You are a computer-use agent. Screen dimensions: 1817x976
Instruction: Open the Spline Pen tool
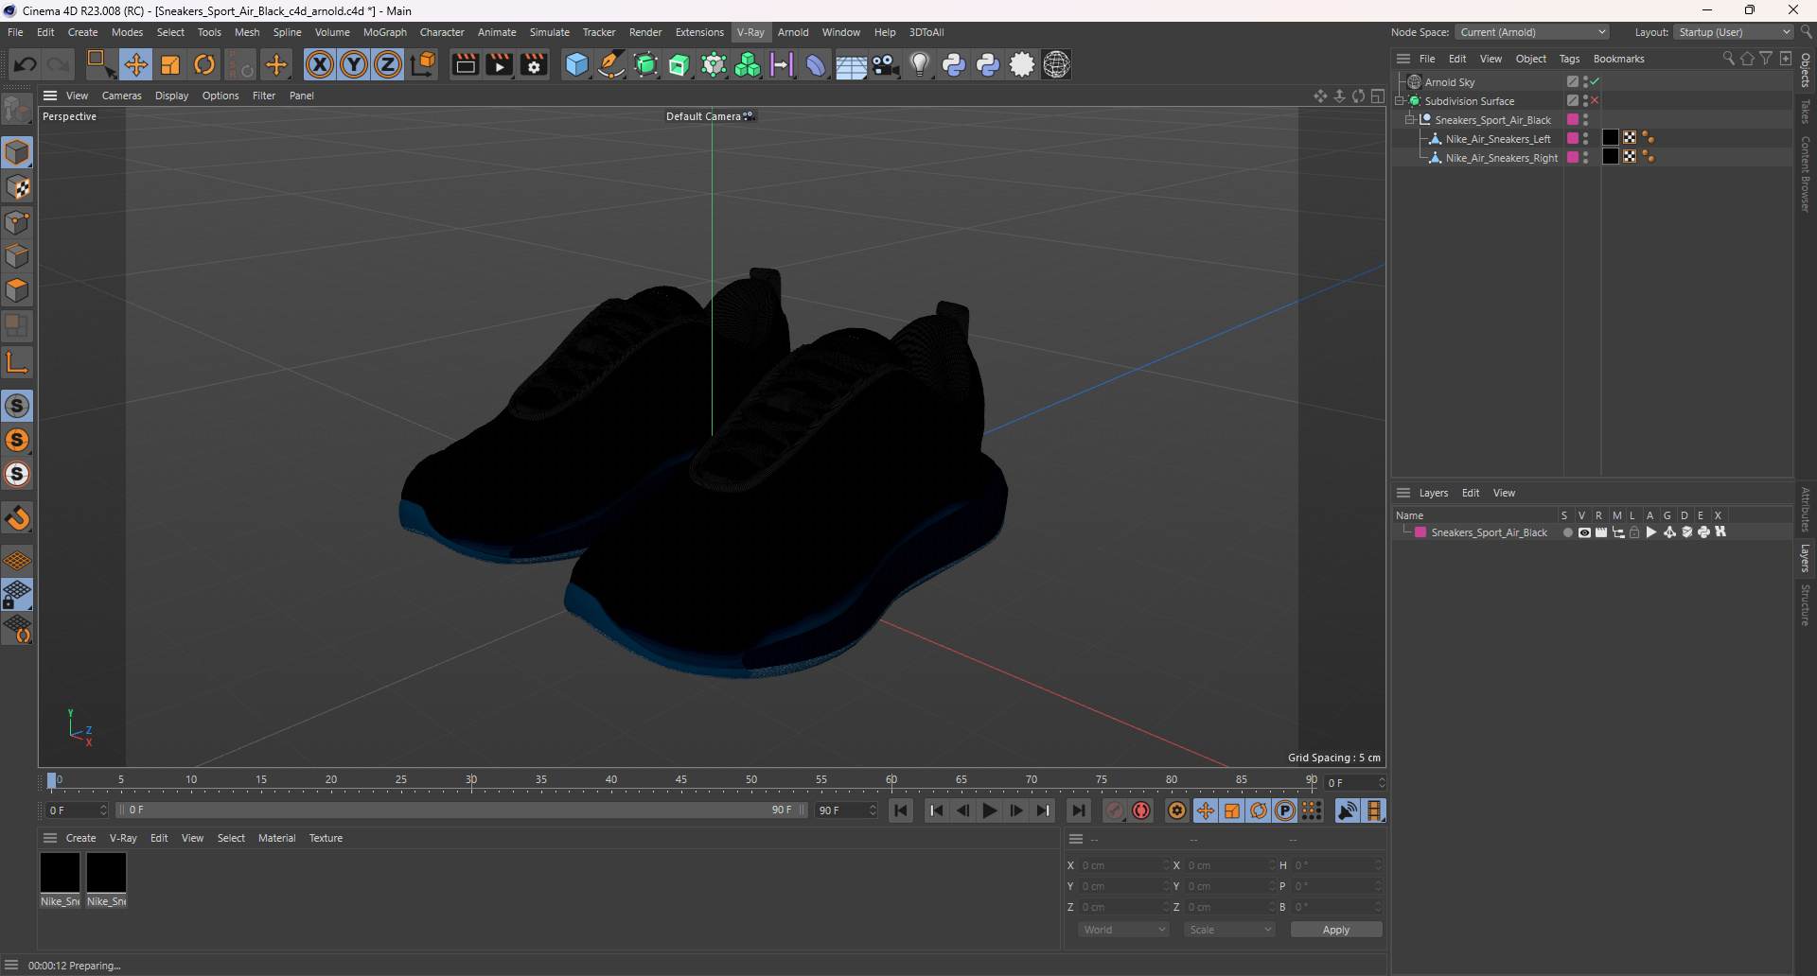(611, 64)
